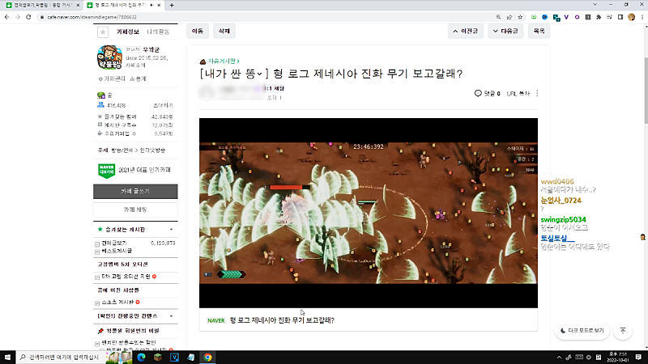Expand the [확인!] 진행중인 컨텐츠 arrow
The height and width of the screenshot is (364, 648).
[x=171, y=316]
